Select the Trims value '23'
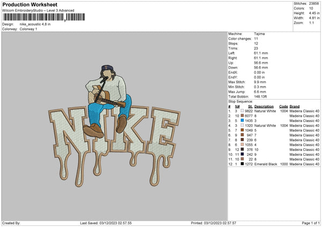This screenshot has width=322, height=227. point(256,48)
